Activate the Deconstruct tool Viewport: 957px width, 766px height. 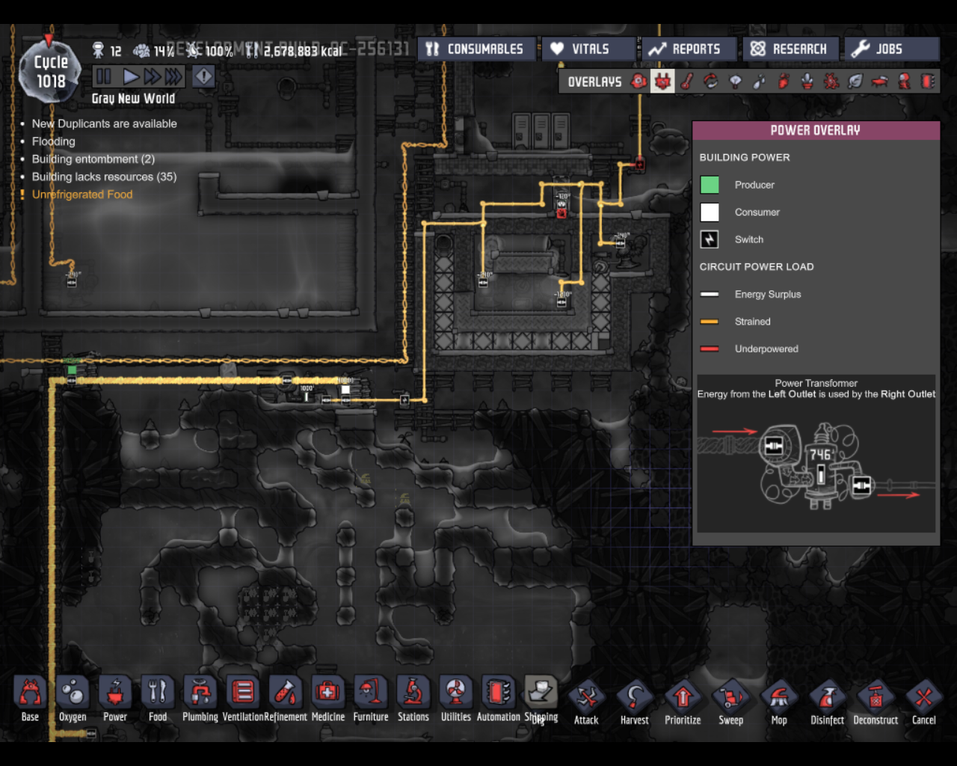pyautogui.click(x=876, y=703)
